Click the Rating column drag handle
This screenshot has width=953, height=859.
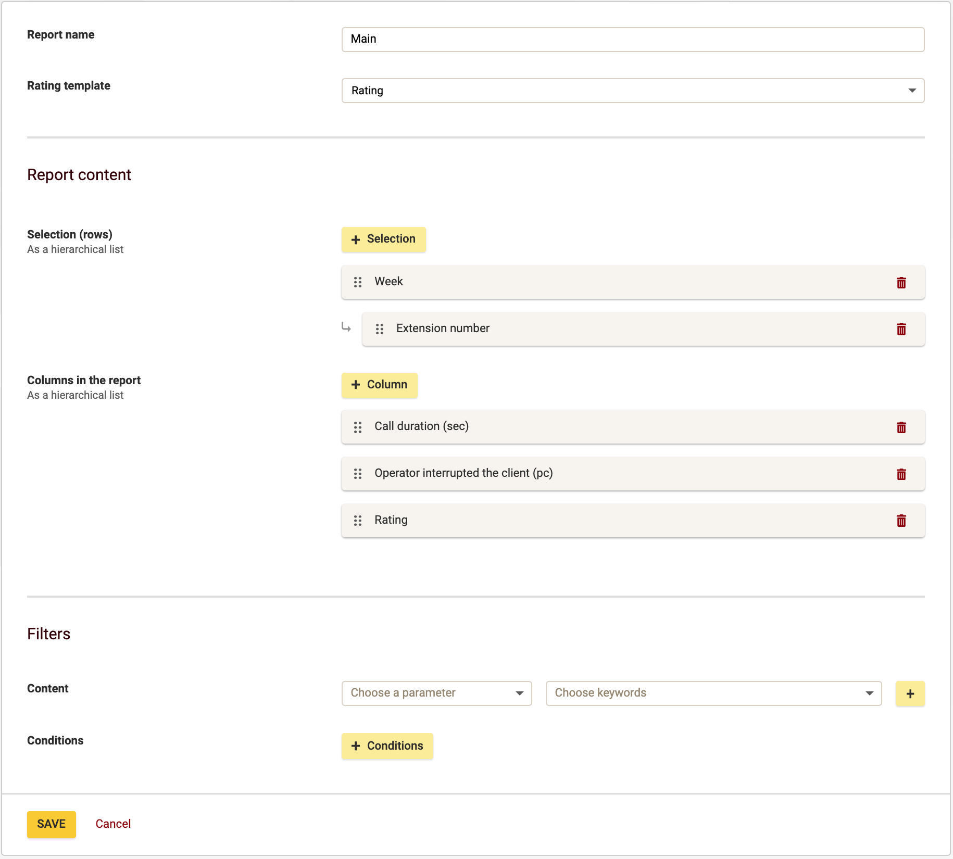[x=357, y=520]
